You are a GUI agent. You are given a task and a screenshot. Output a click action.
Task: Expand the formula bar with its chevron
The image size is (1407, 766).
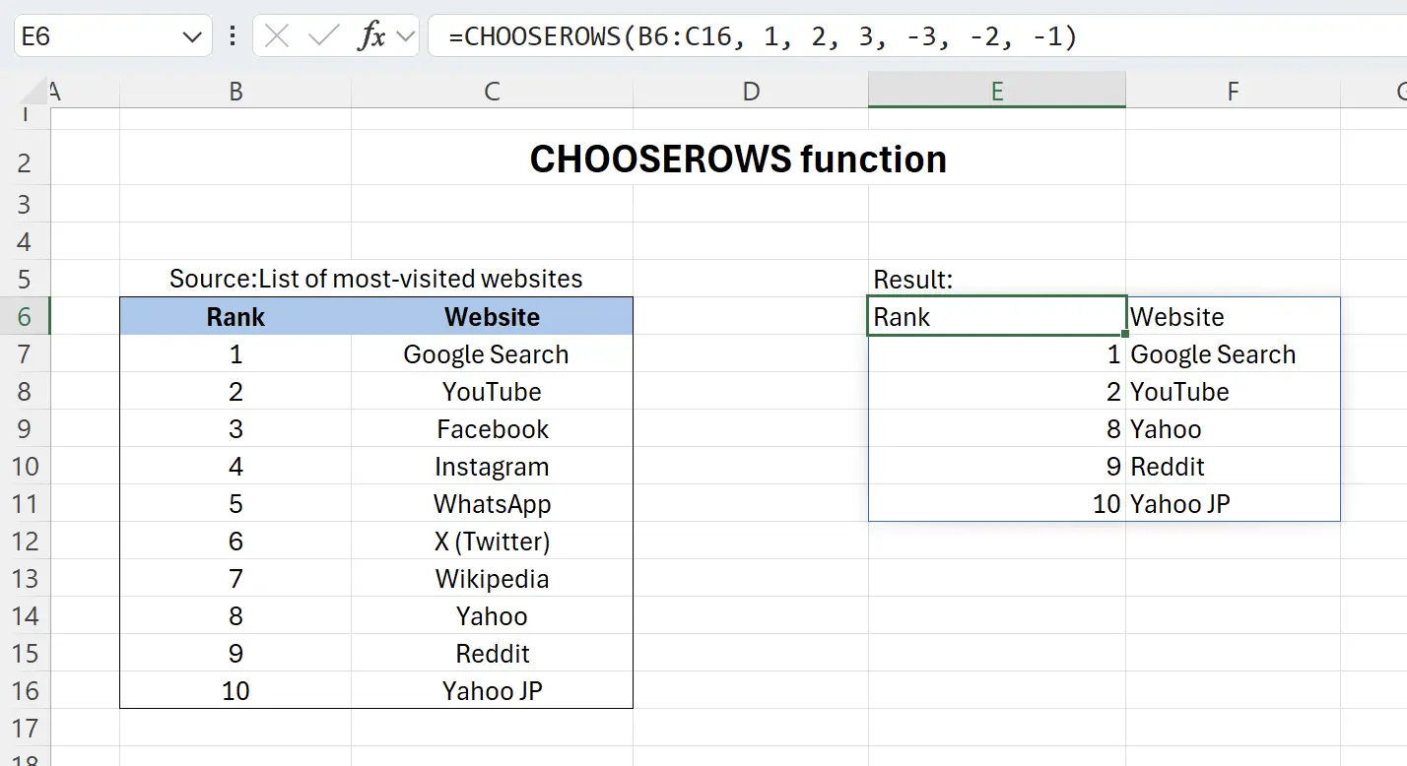[x=406, y=36]
